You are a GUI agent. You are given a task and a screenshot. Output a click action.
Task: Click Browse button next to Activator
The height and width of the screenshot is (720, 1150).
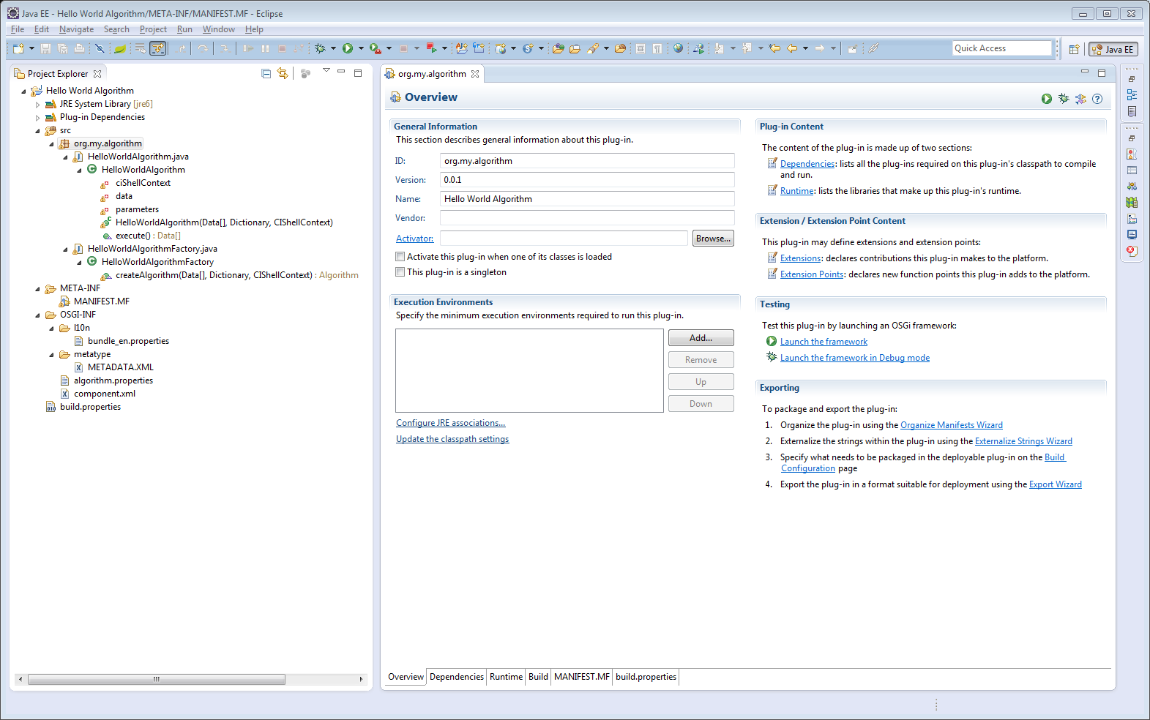713,239
